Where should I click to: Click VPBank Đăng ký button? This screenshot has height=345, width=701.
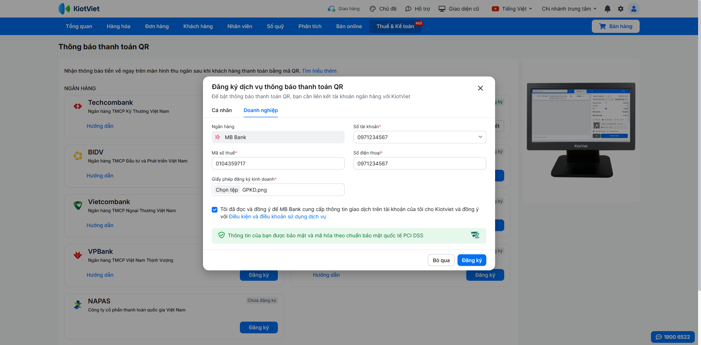(259, 275)
